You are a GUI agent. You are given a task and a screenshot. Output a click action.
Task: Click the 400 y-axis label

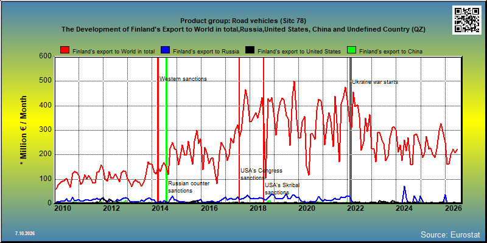pos(46,106)
